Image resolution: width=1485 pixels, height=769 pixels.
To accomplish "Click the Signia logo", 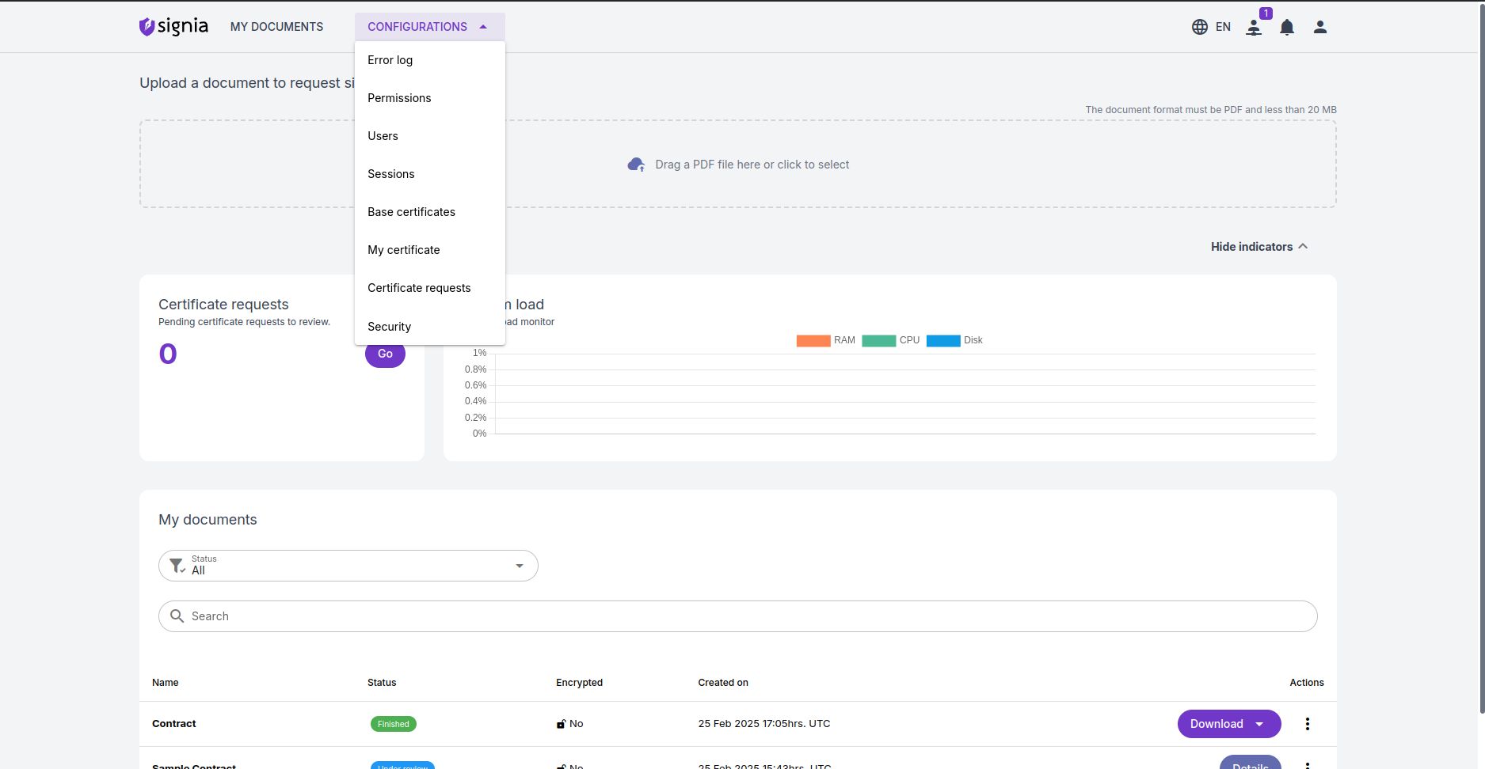I will 173,27.
